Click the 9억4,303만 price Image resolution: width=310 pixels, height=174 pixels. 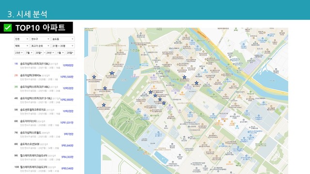pos(67,157)
